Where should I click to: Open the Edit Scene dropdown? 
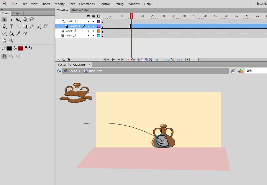coord(234,71)
